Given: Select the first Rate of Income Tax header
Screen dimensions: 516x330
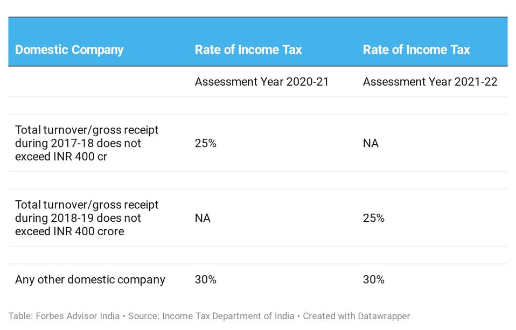Looking at the screenshot, I should click(248, 50).
